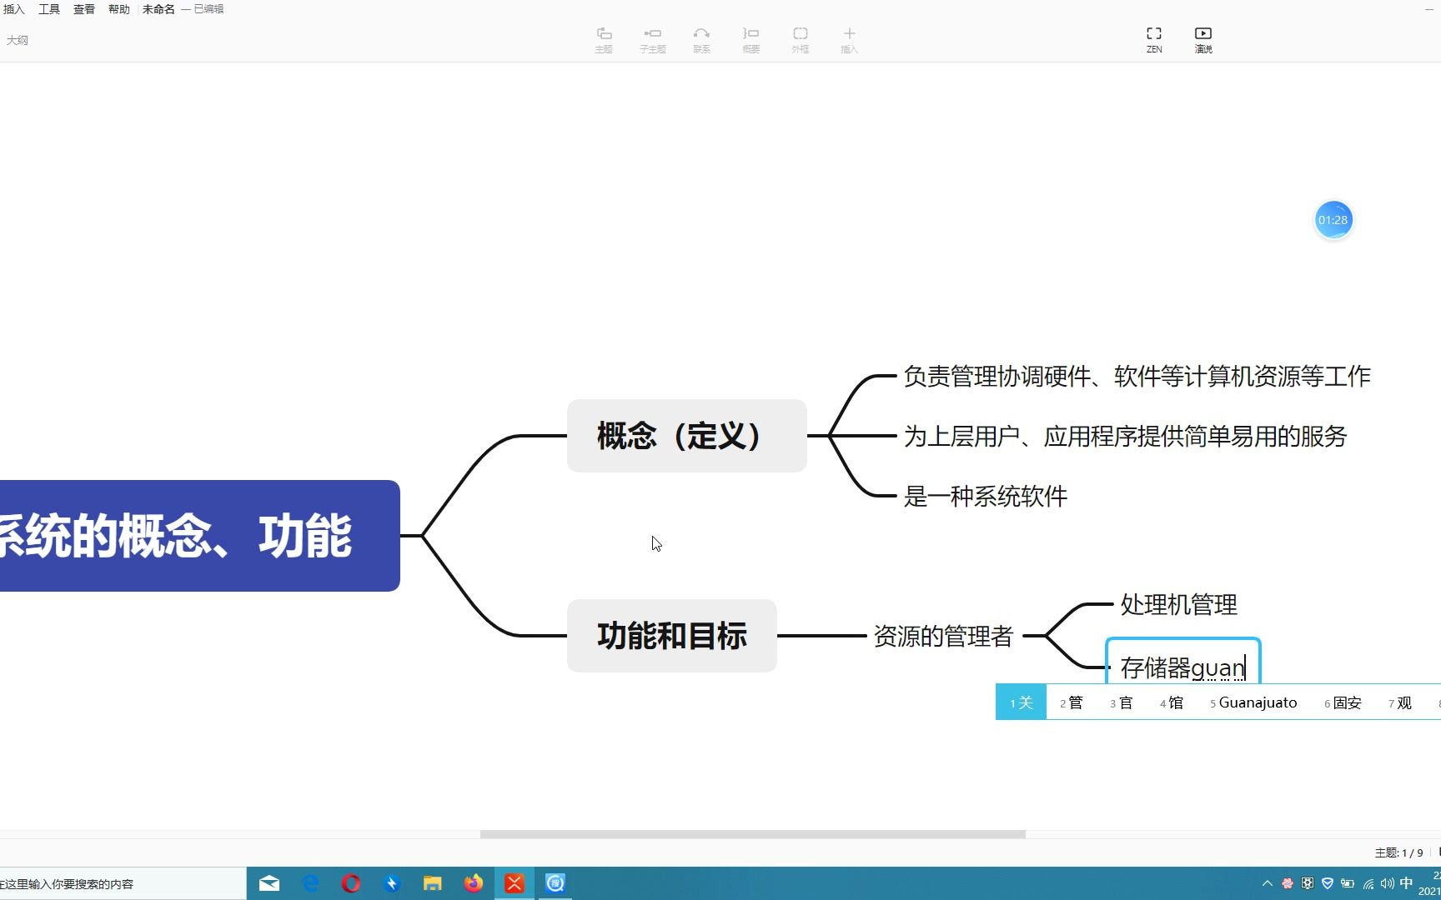Select Guanajuato from the IME candidates
The image size is (1441, 900).
pos(1258,702)
